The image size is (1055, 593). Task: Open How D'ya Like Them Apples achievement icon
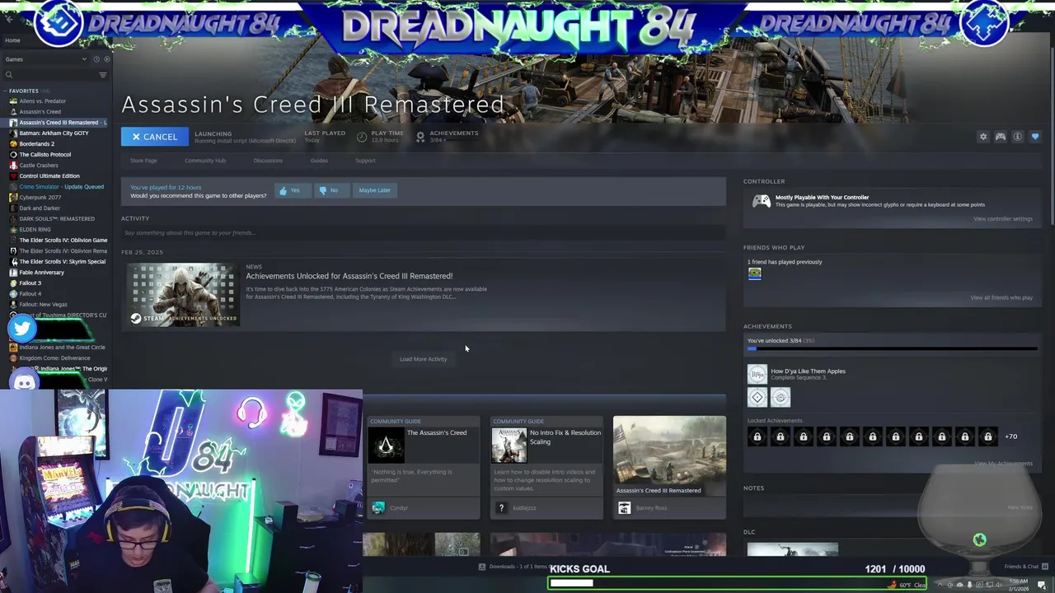coord(757,374)
